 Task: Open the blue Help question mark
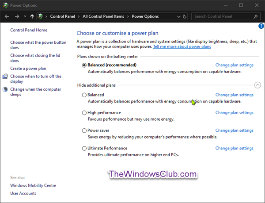pyautogui.click(x=261, y=27)
